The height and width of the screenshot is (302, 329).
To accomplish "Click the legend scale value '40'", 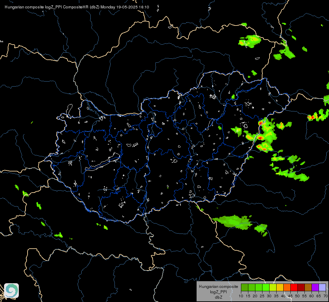I will pos(283,296).
